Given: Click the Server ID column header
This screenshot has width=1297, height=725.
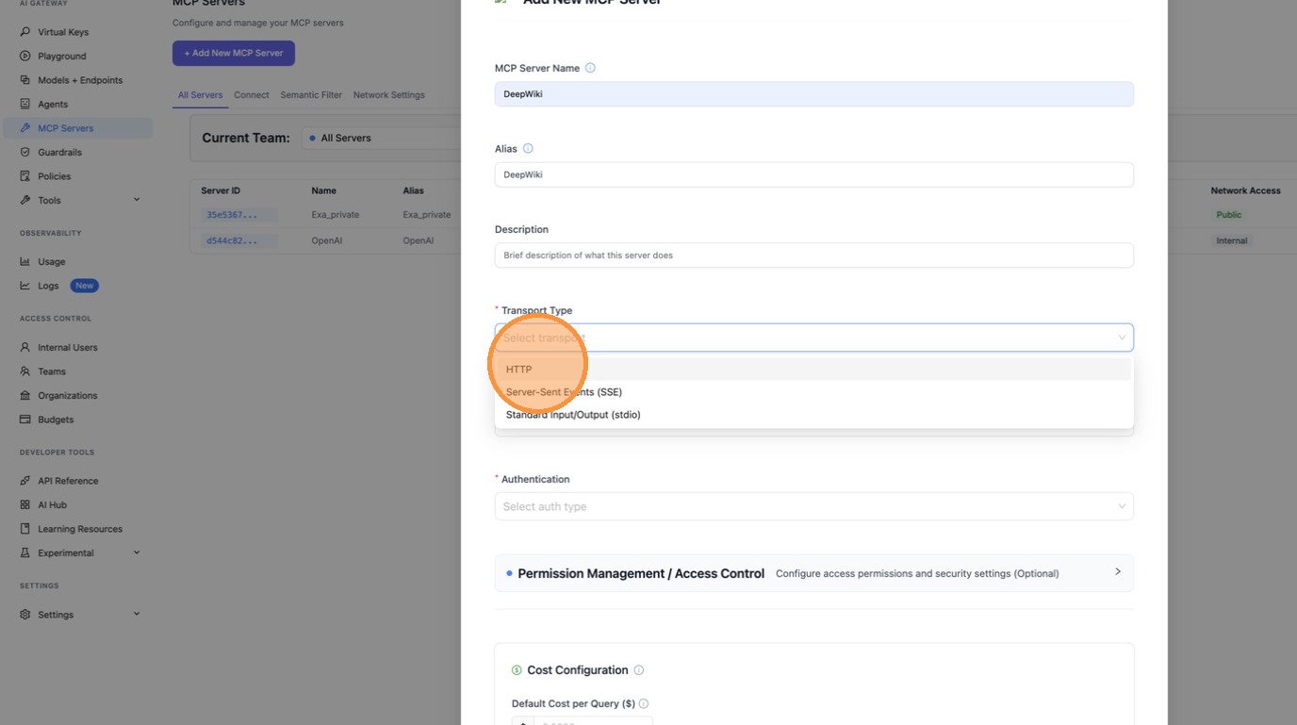Looking at the screenshot, I should (x=221, y=190).
